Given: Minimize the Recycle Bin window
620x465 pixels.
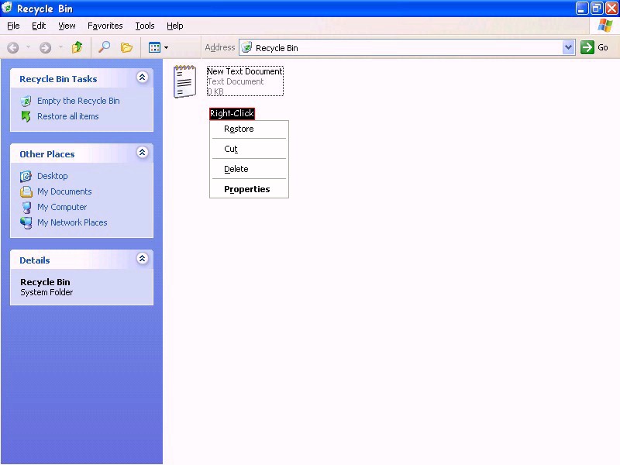Looking at the screenshot, I should (582, 8).
